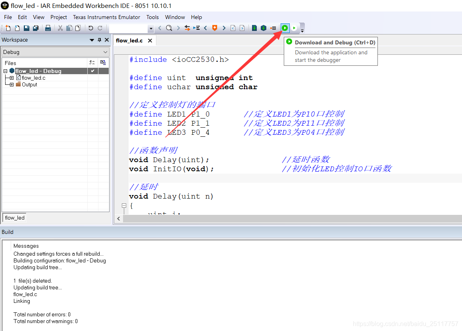462x331 pixels.
Task: Redo the last edit
Action: tap(100, 28)
